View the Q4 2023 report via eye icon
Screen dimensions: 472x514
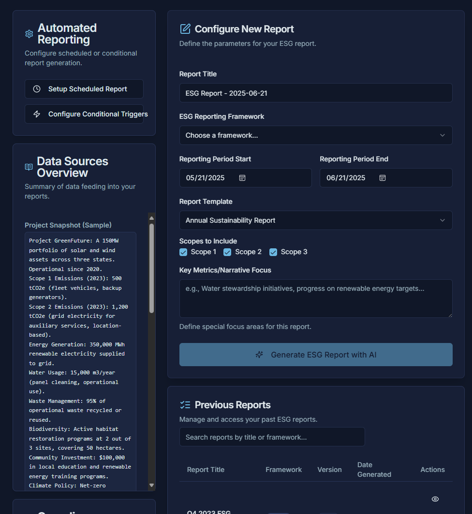[x=434, y=499]
